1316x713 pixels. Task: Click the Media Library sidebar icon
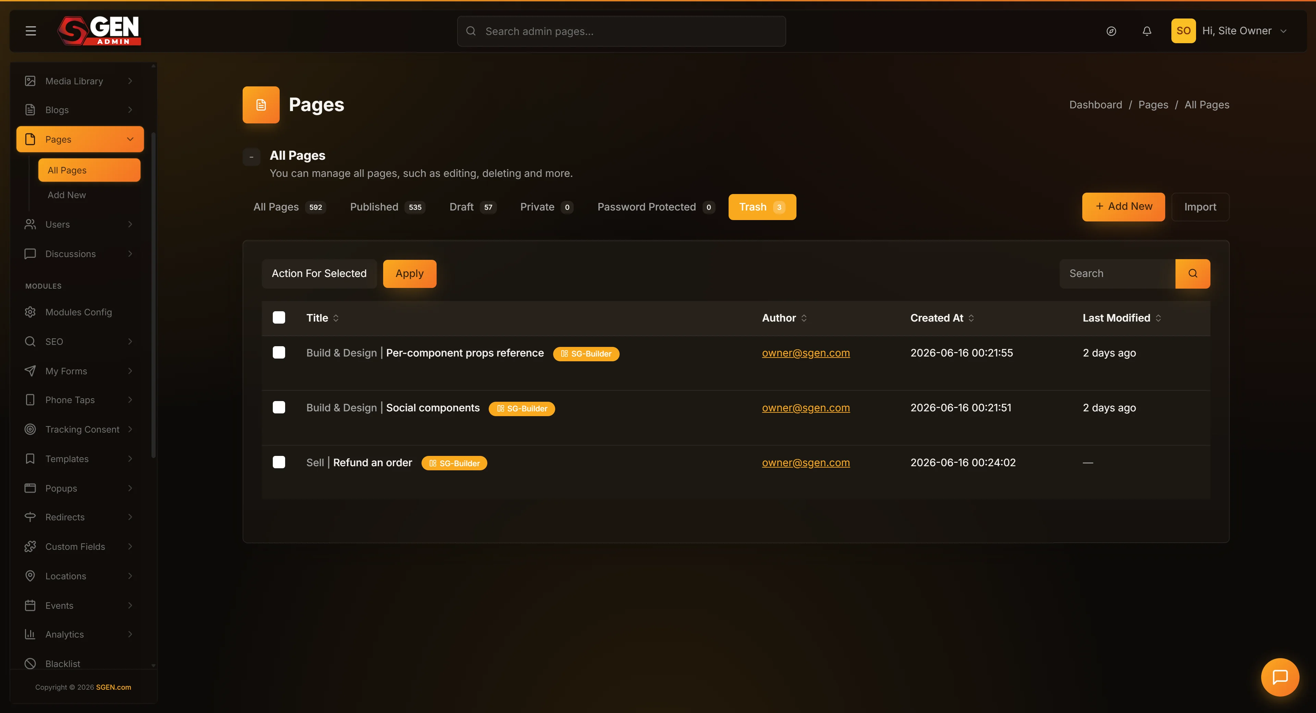point(30,81)
